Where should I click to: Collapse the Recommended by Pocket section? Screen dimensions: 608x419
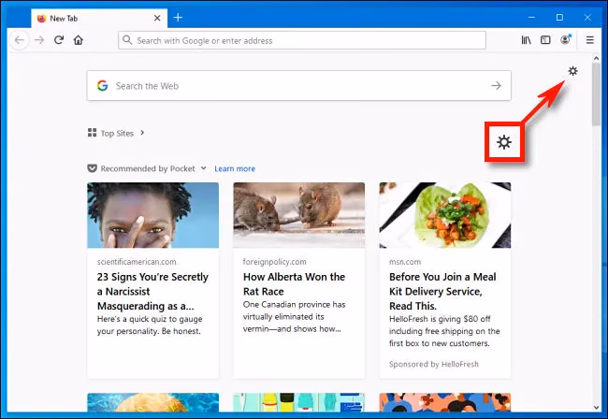pos(204,168)
